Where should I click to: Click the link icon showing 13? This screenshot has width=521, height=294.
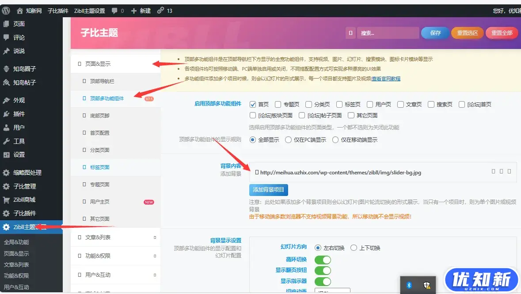pyautogui.click(x=160, y=11)
